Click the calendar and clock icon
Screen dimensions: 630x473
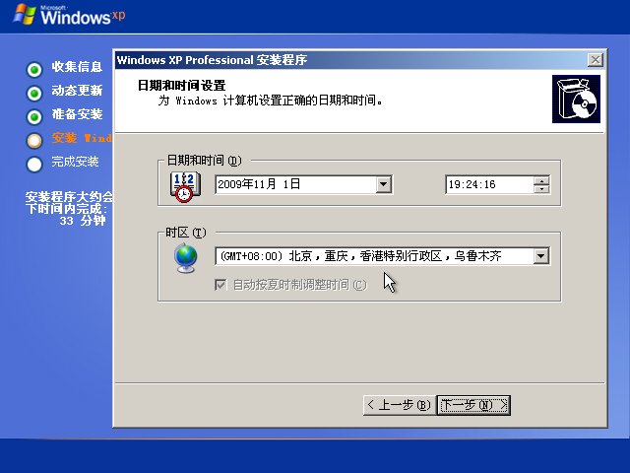tap(185, 186)
